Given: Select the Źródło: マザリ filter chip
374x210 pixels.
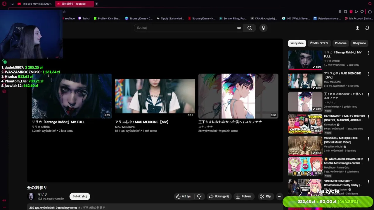Looking at the screenshot, I should click(319, 43).
